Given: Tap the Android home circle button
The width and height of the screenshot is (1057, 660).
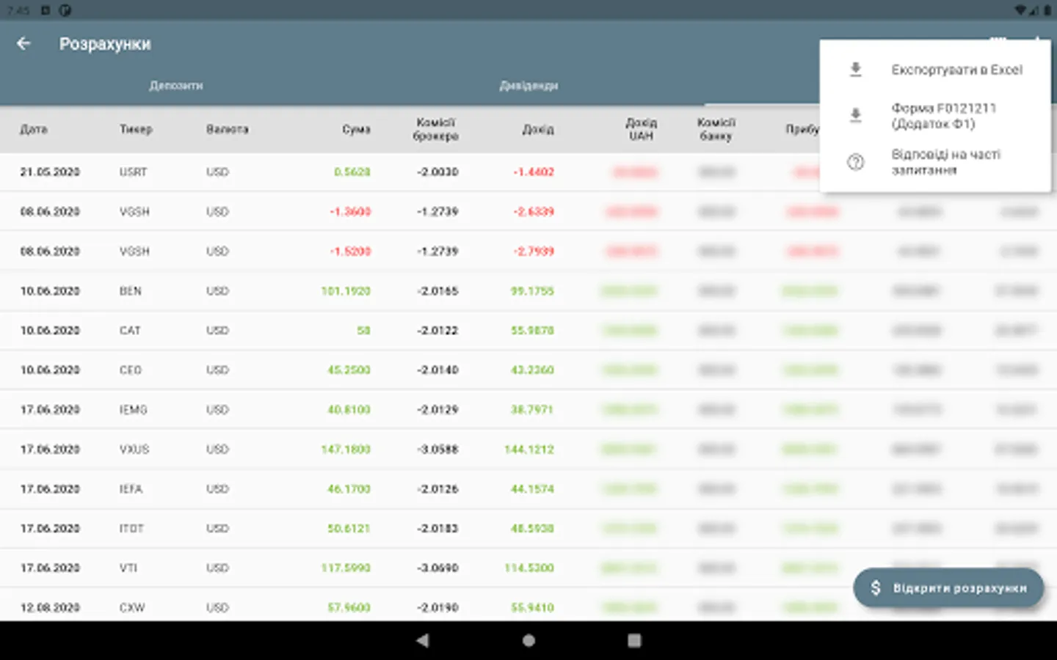Looking at the screenshot, I should point(528,640).
